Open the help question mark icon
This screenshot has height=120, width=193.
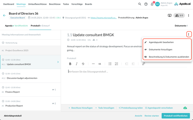point(146,4)
